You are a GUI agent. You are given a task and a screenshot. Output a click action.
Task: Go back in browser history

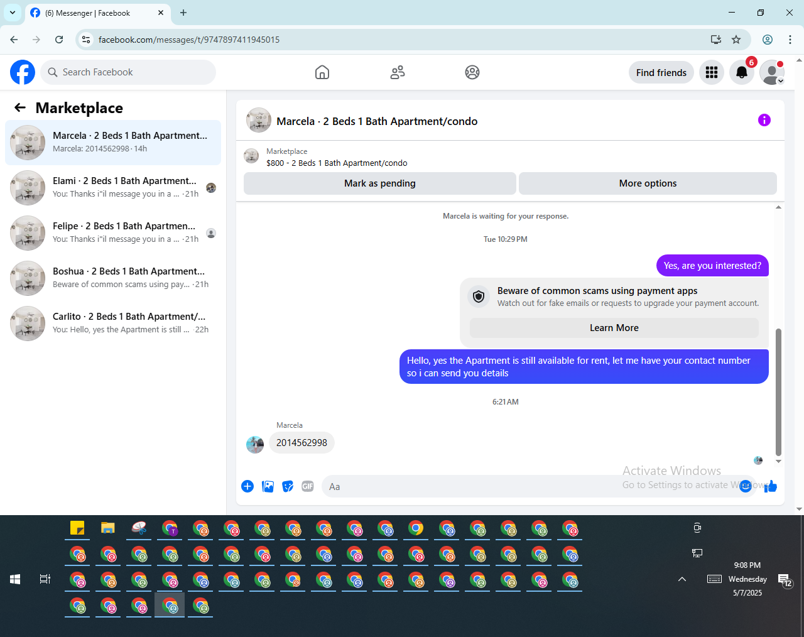[x=14, y=40]
